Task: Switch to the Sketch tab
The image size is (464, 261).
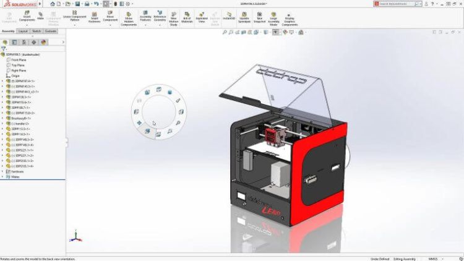Action: click(x=37, y=31)
